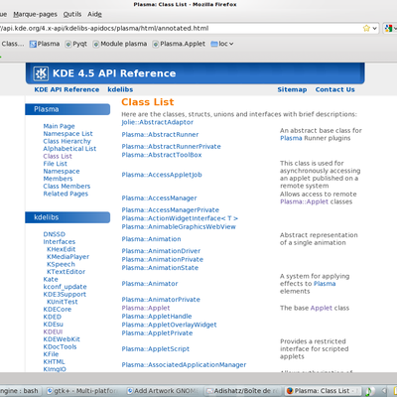Screen dimensions: 397x397
Task: Open the Plasma::AppletHandle class
Action: tap(157, 317)
